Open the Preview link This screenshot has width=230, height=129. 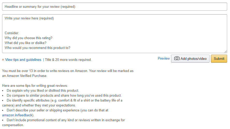click(164, 59)
